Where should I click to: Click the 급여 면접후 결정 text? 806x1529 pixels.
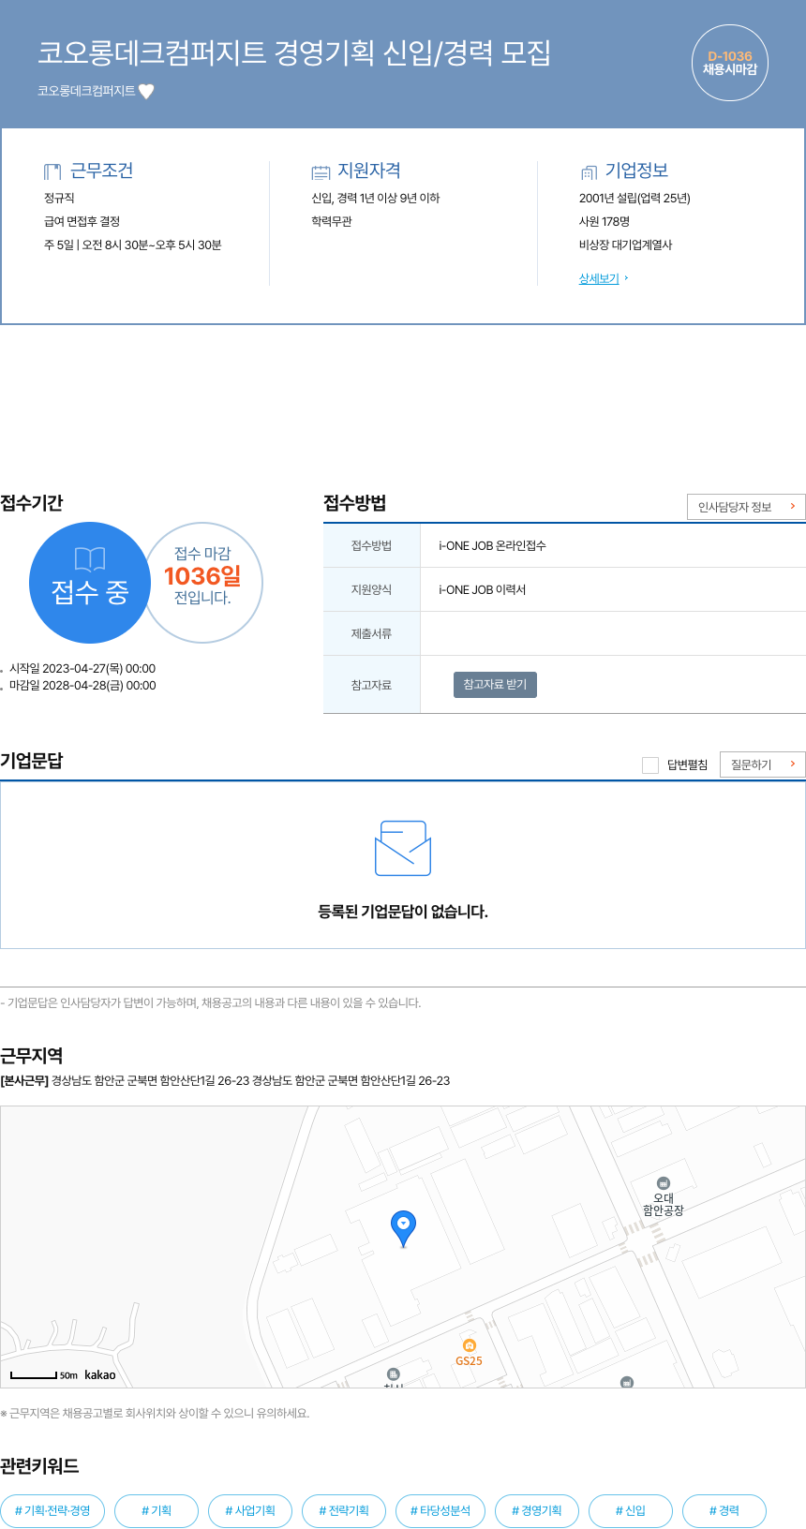82,222
